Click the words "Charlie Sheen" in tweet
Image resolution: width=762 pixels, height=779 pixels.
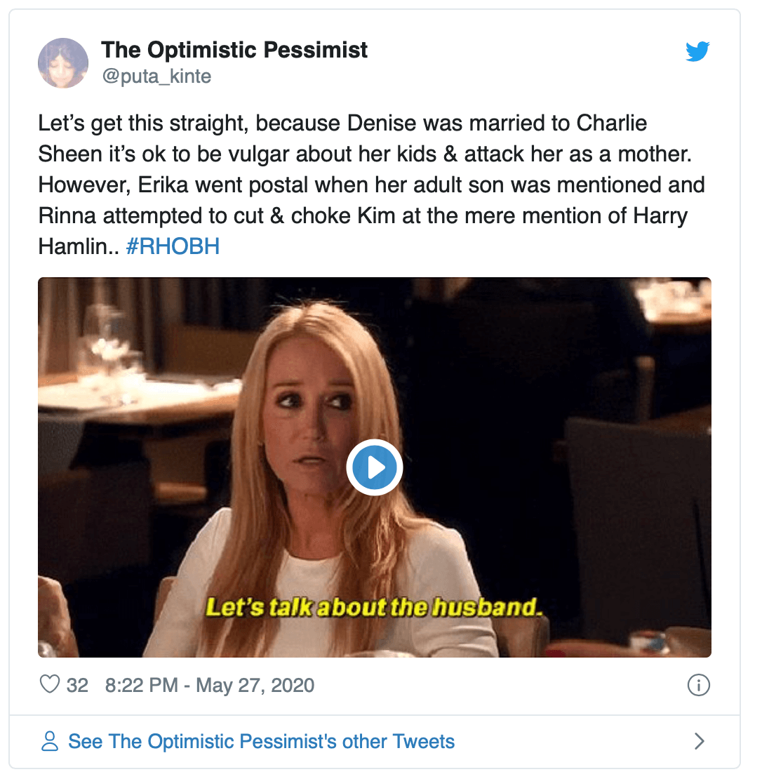coord(610,124)
